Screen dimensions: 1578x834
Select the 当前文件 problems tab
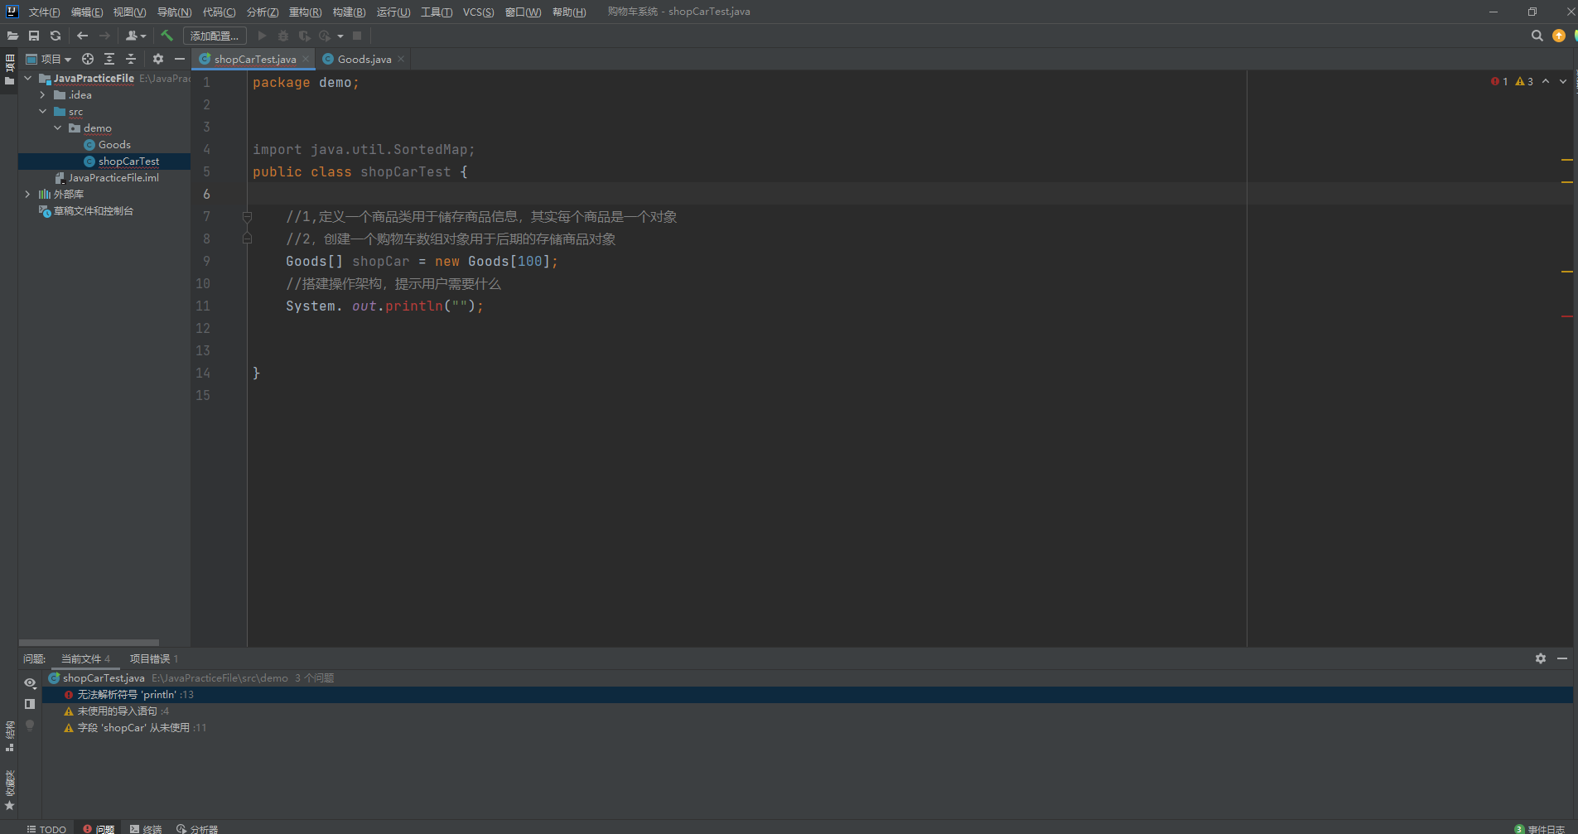pos(85,659)
